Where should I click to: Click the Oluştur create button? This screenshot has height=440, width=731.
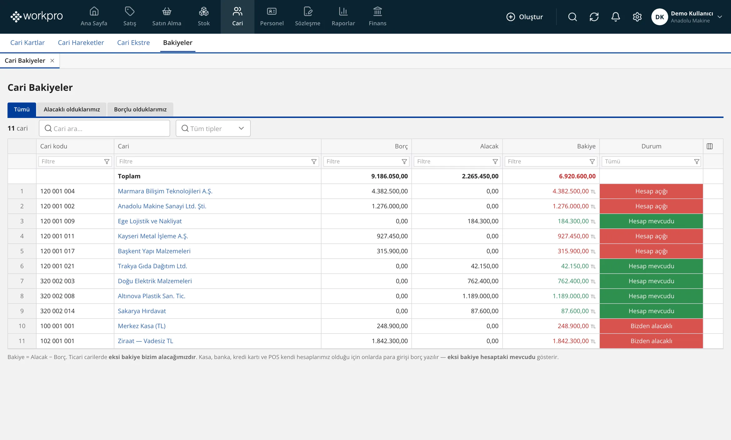525,17
